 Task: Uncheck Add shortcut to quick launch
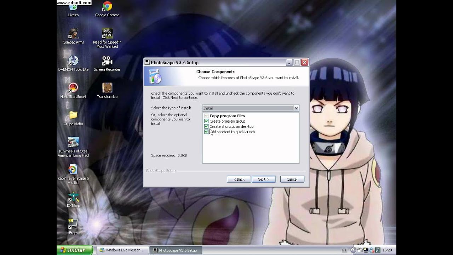click(206, 132)
